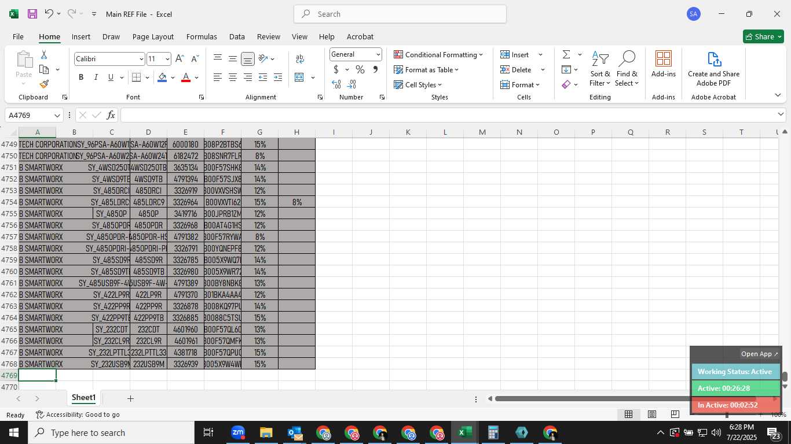Collapse the ribbon with the chevron
Viewport: 791px width, 444px height.
778,95
